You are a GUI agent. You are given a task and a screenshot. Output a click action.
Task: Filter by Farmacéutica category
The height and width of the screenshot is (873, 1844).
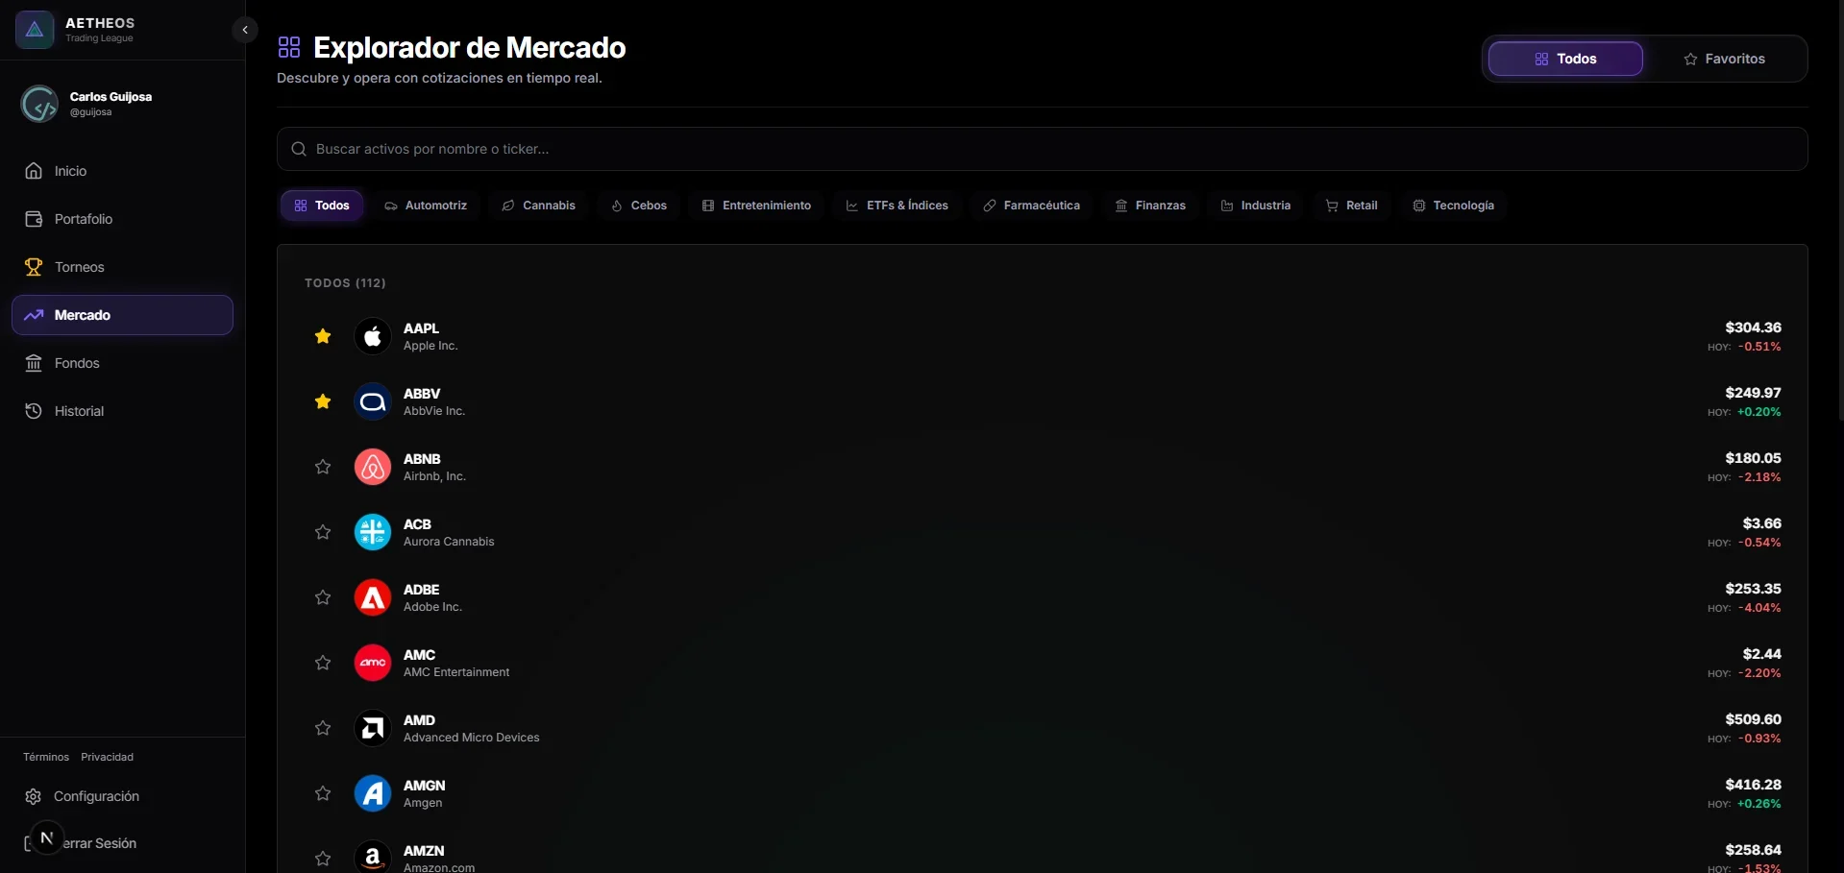(x=1031, y=206)
